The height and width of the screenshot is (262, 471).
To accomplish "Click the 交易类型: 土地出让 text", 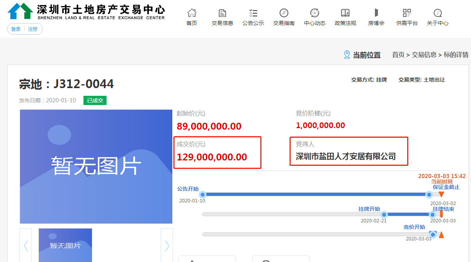I will (422, 80).
